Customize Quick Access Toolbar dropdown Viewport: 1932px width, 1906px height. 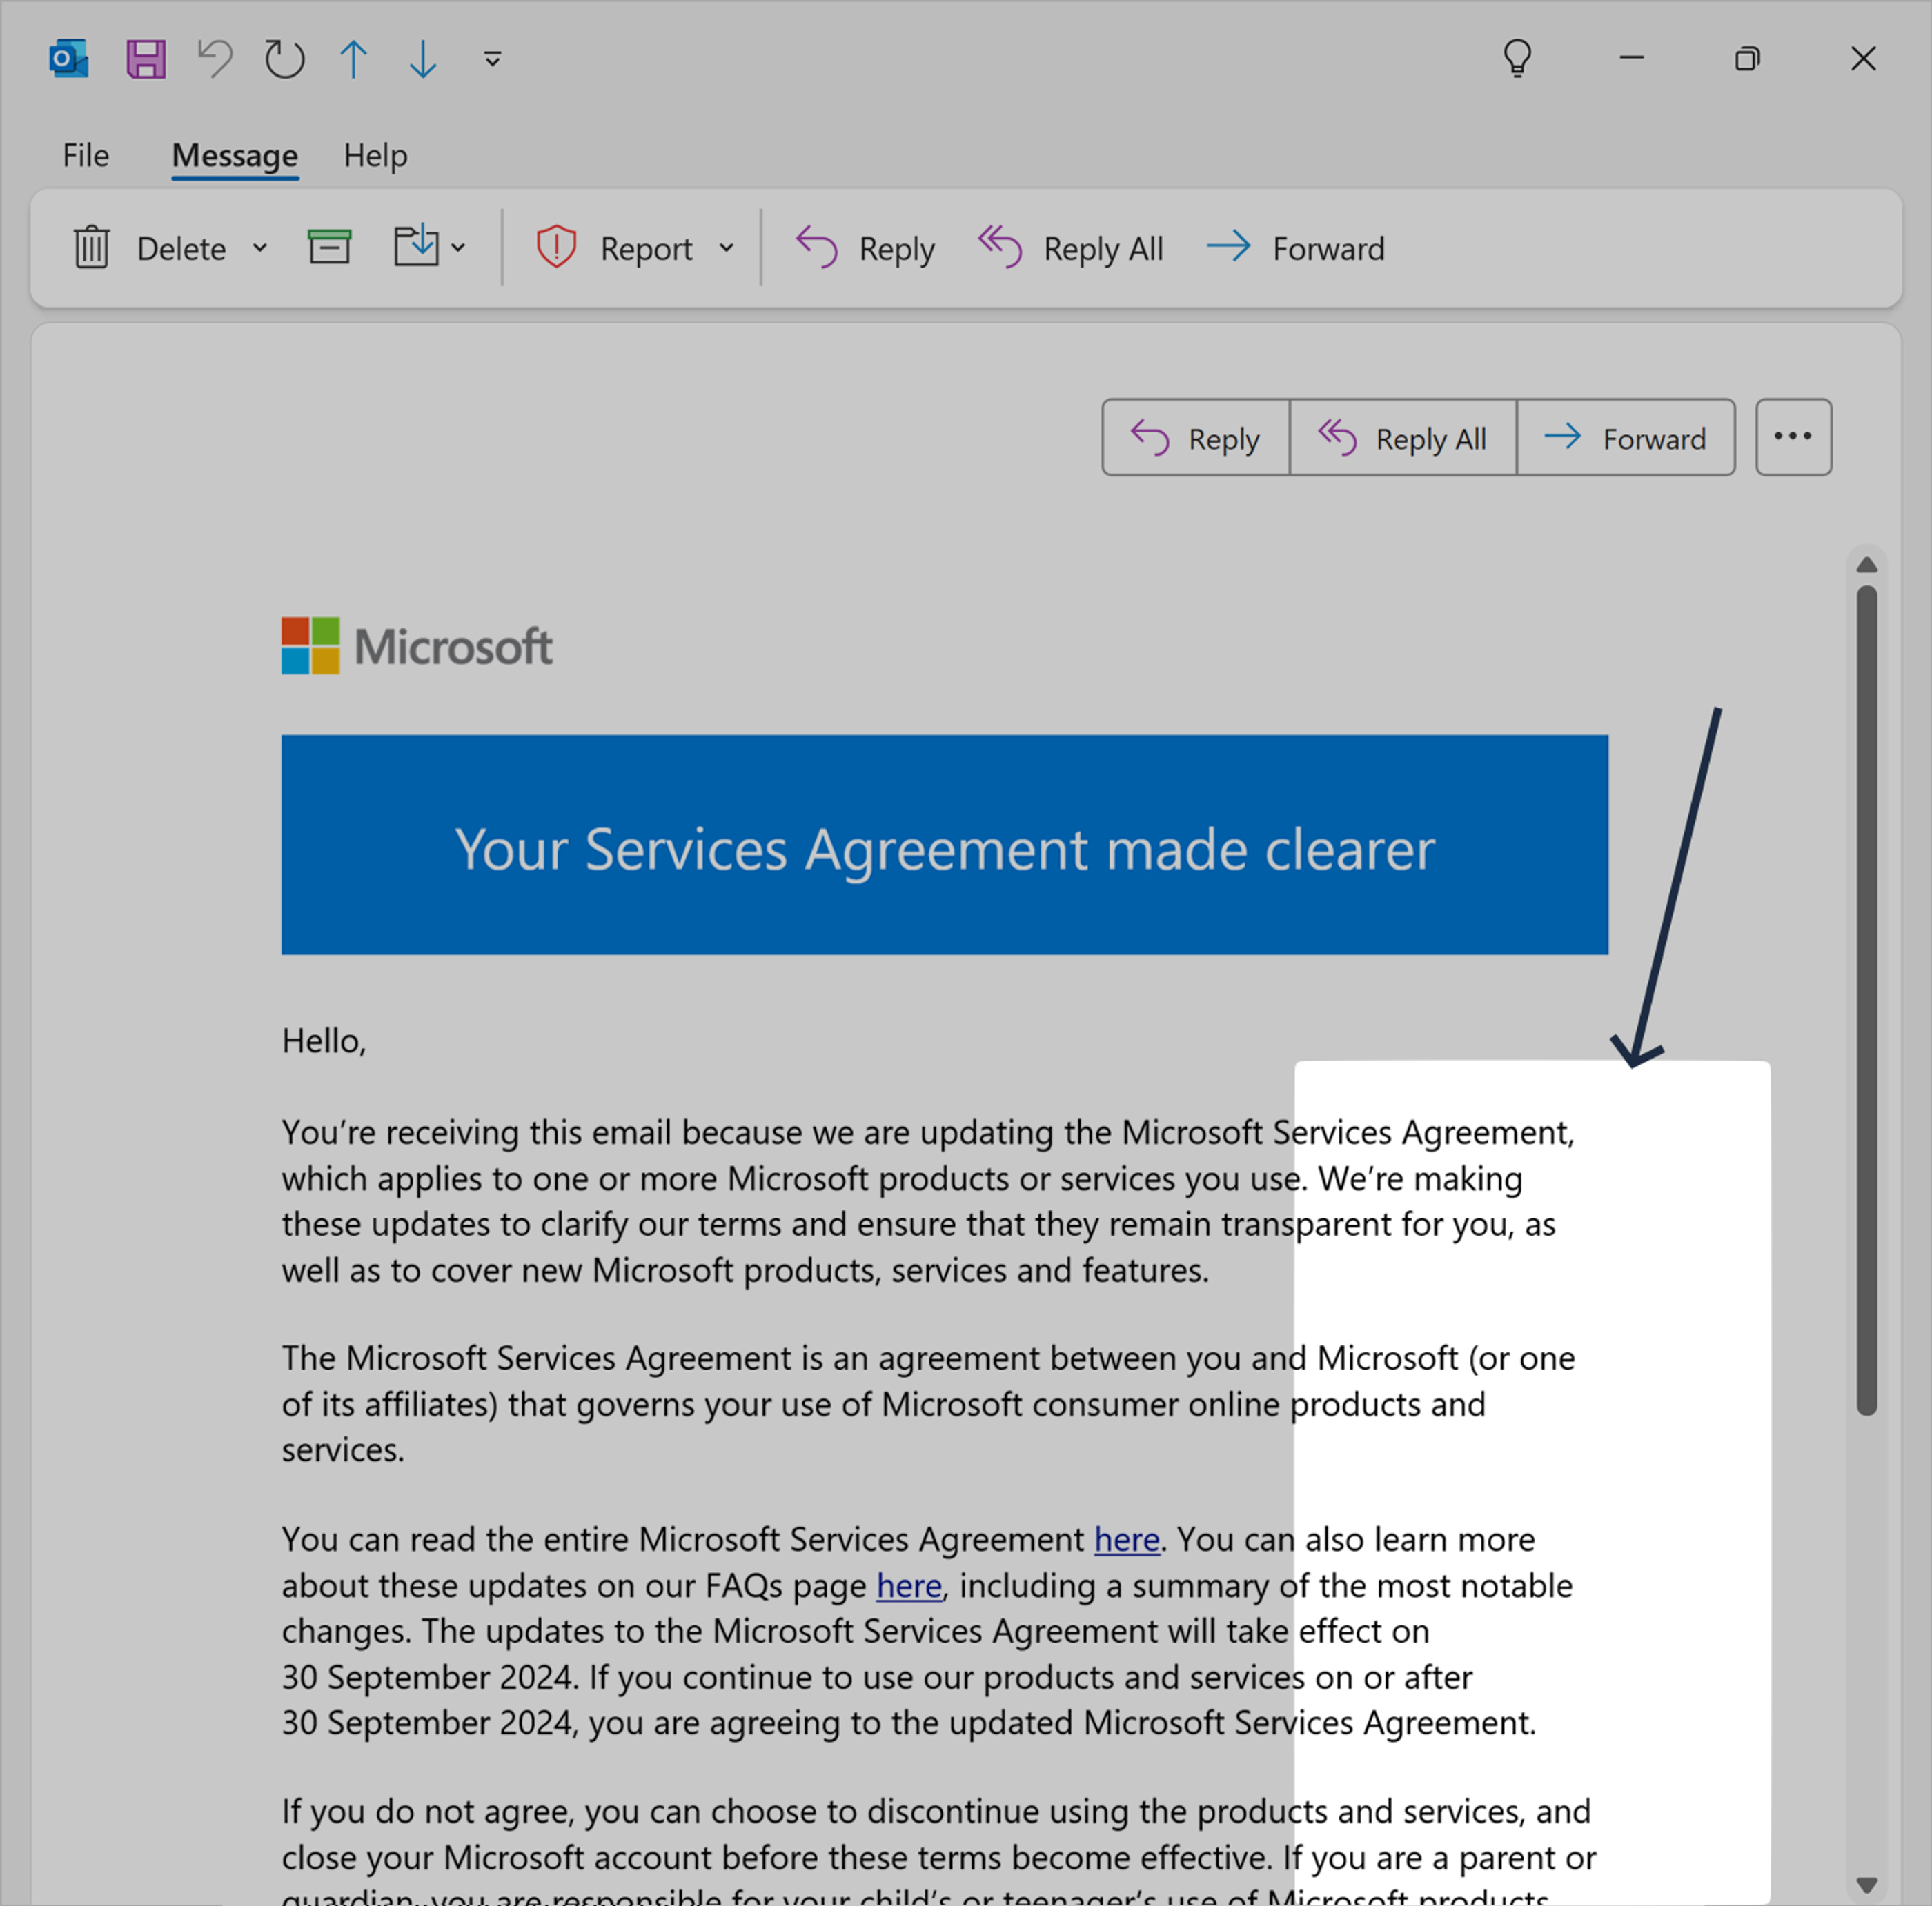point(492,59)
